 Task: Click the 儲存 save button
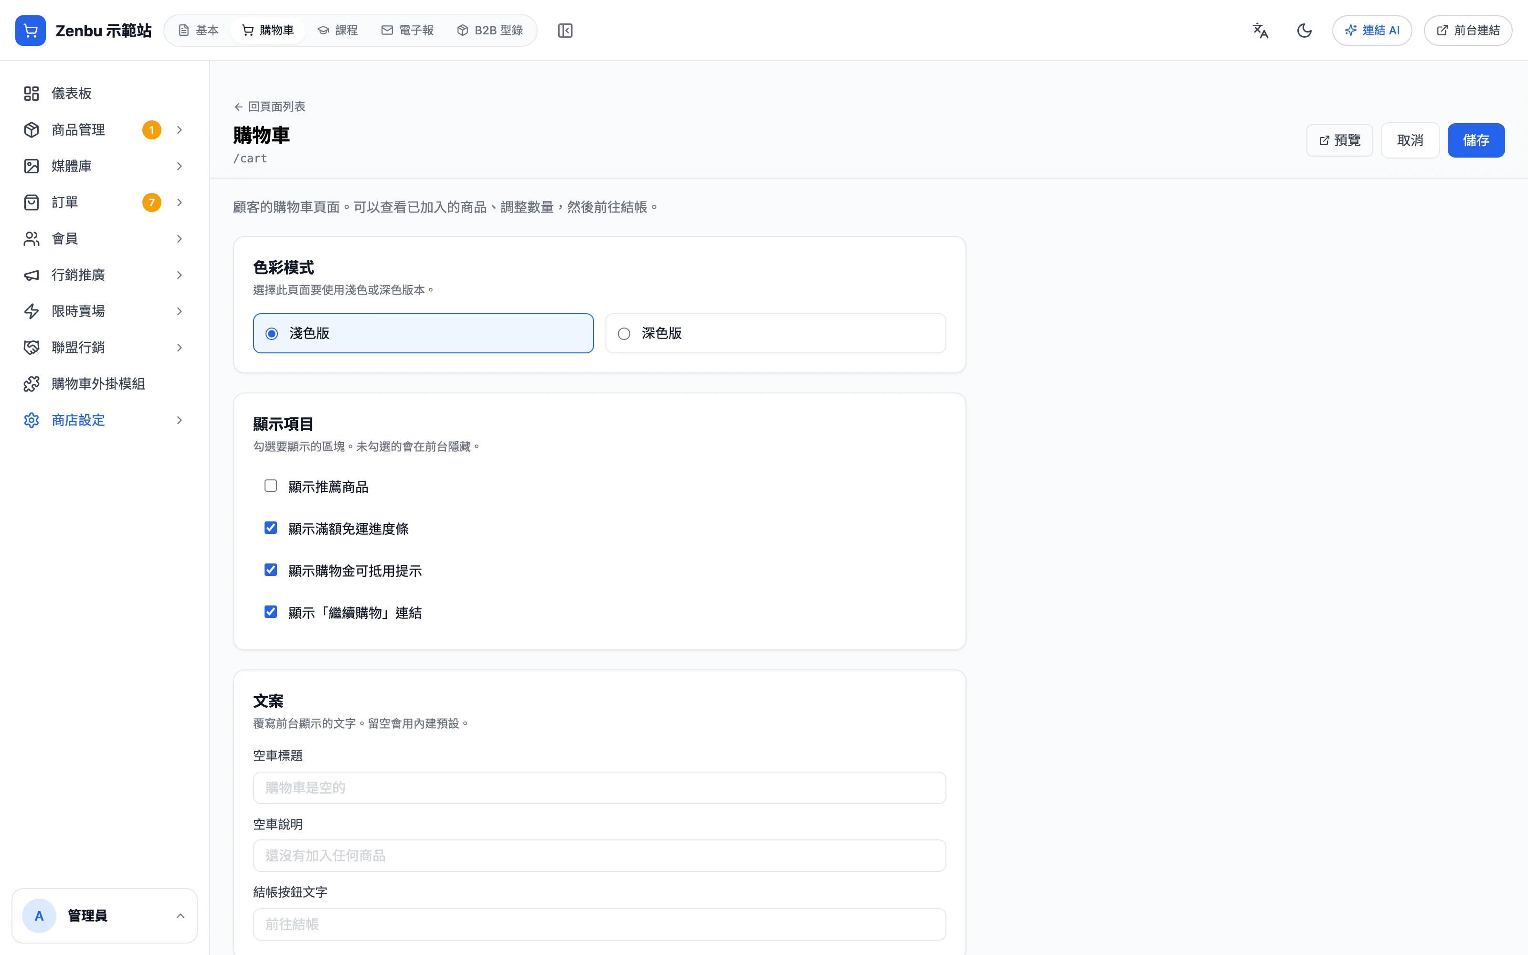(x=1475, y=140)
